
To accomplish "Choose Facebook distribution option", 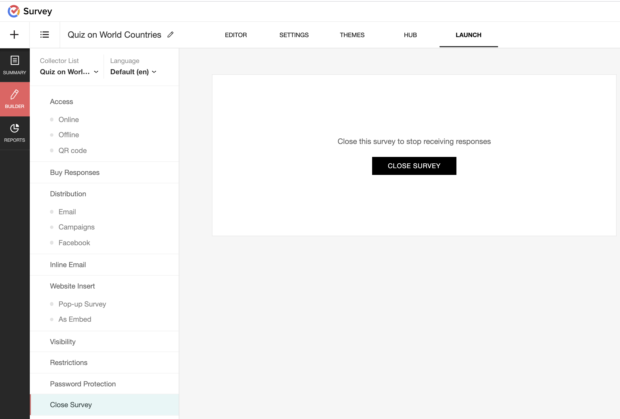I will click(x=74, y=243).
